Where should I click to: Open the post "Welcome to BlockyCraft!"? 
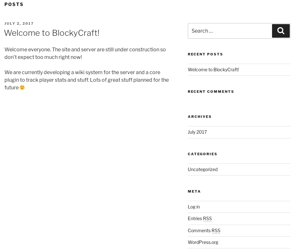click(52, 33)
